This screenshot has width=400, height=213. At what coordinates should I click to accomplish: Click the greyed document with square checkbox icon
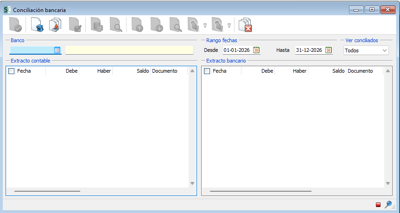(x=75, y=25)
